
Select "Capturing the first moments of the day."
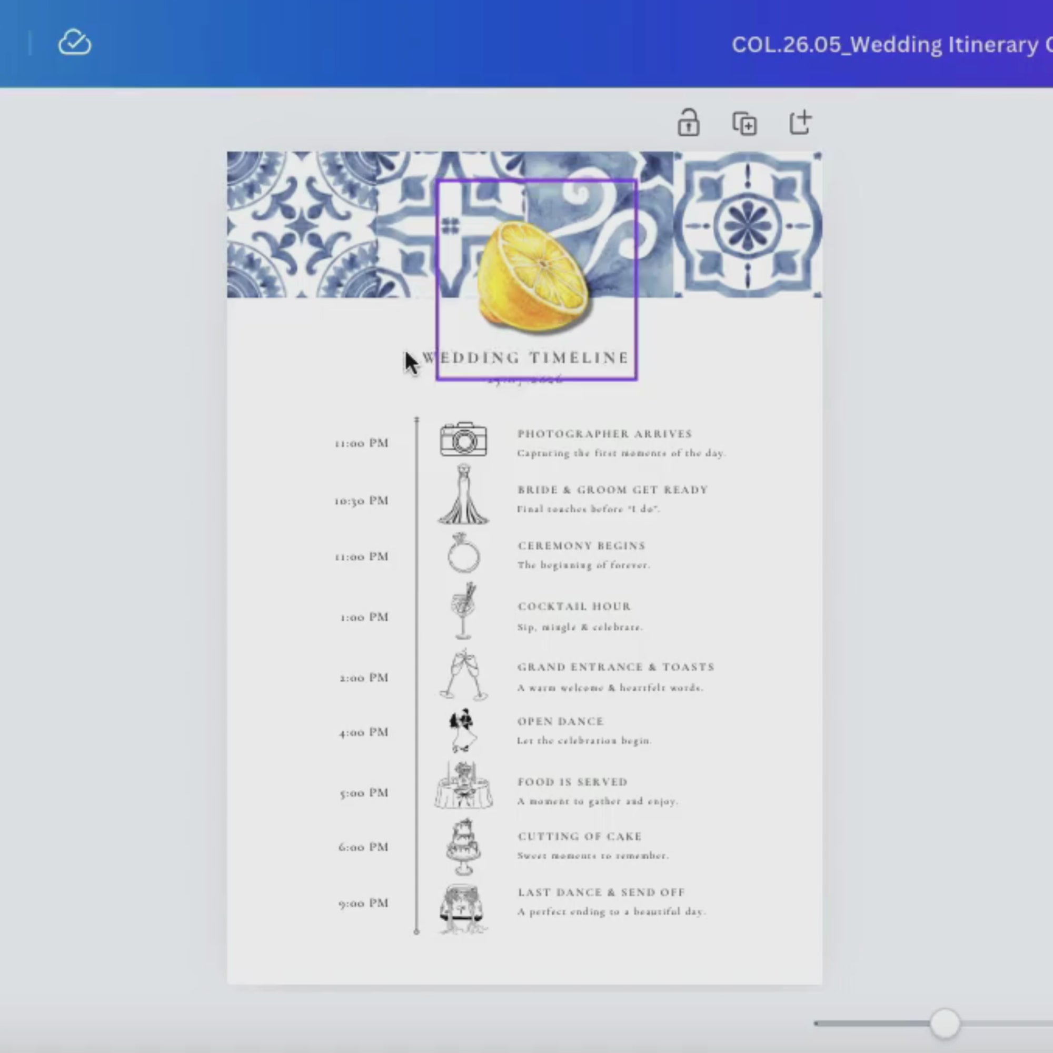[621, 453]
